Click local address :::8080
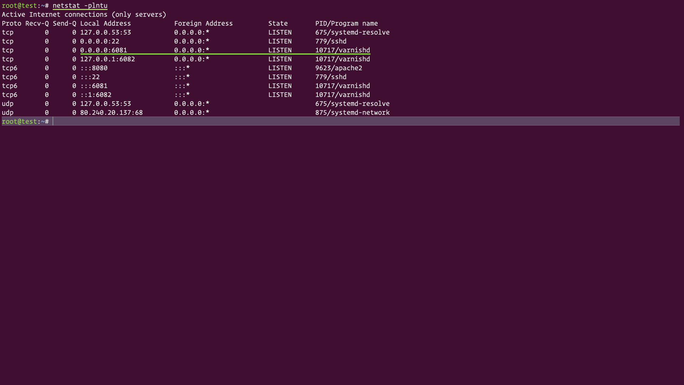The width and height of the screenshot is (684, 385). (94, 68)
